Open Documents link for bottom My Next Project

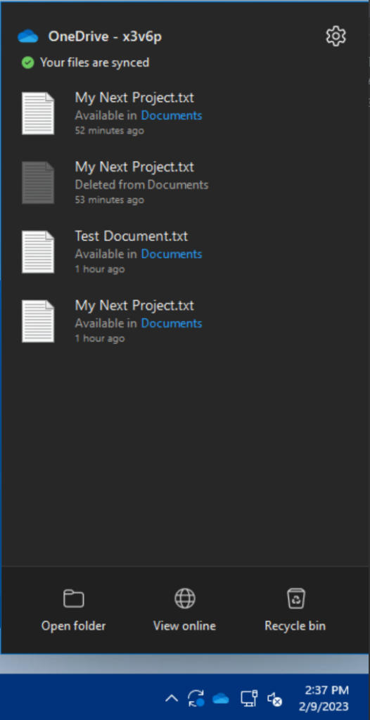pos(172,323)
